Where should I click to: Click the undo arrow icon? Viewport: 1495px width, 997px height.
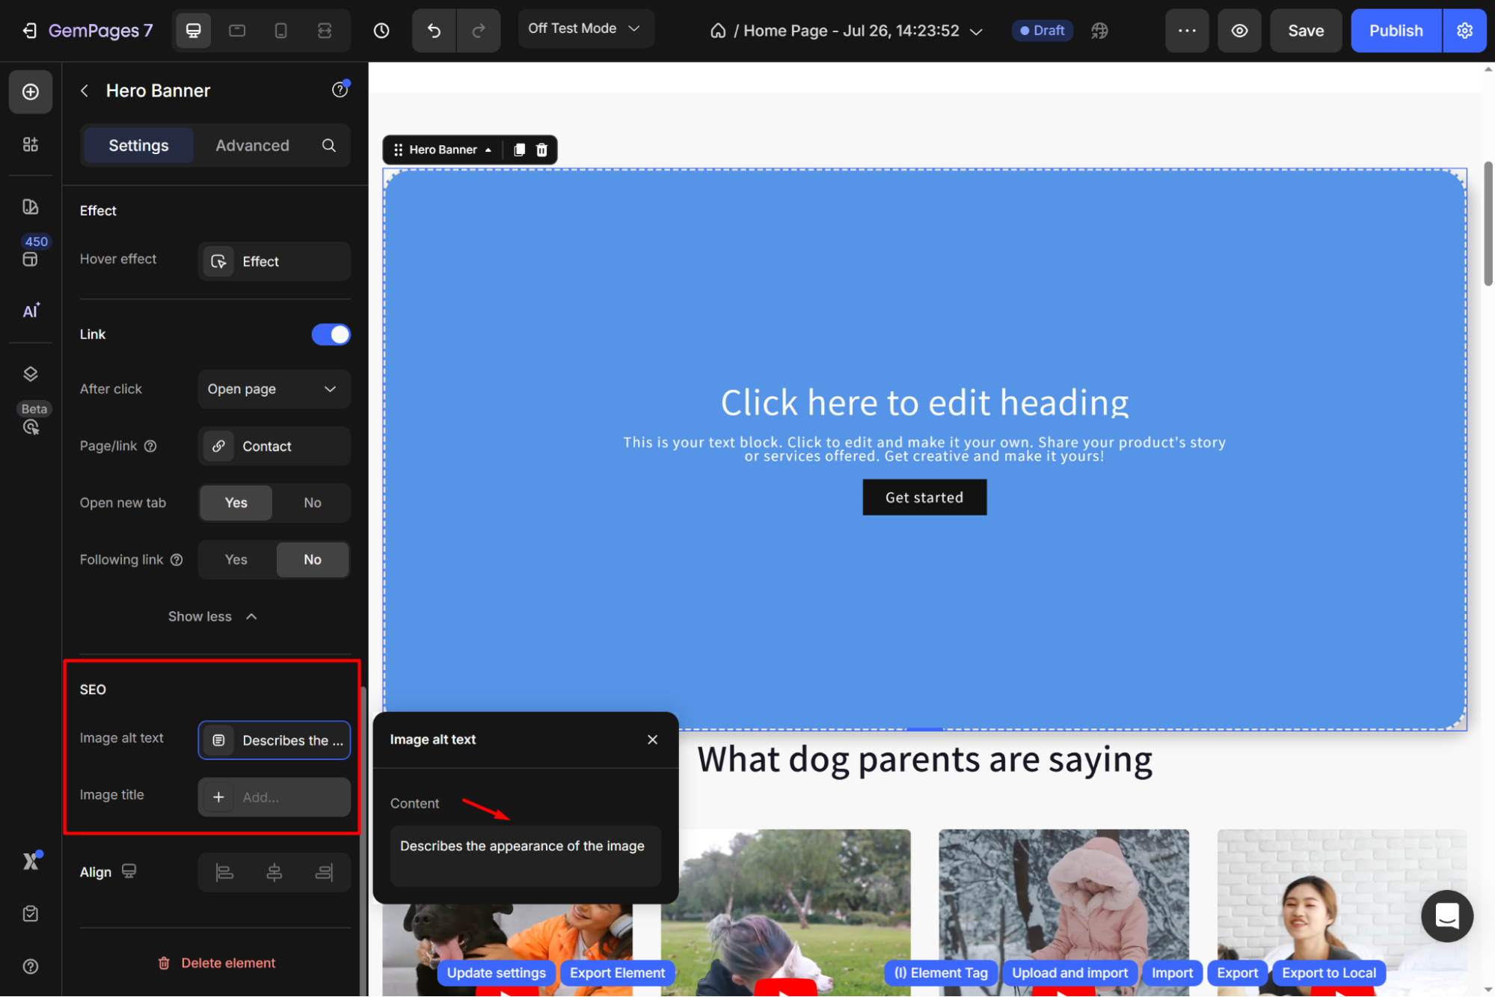[x=434, y=31]
